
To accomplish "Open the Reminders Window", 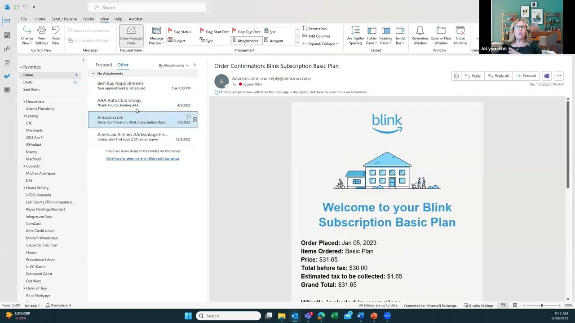I will 420,35.
